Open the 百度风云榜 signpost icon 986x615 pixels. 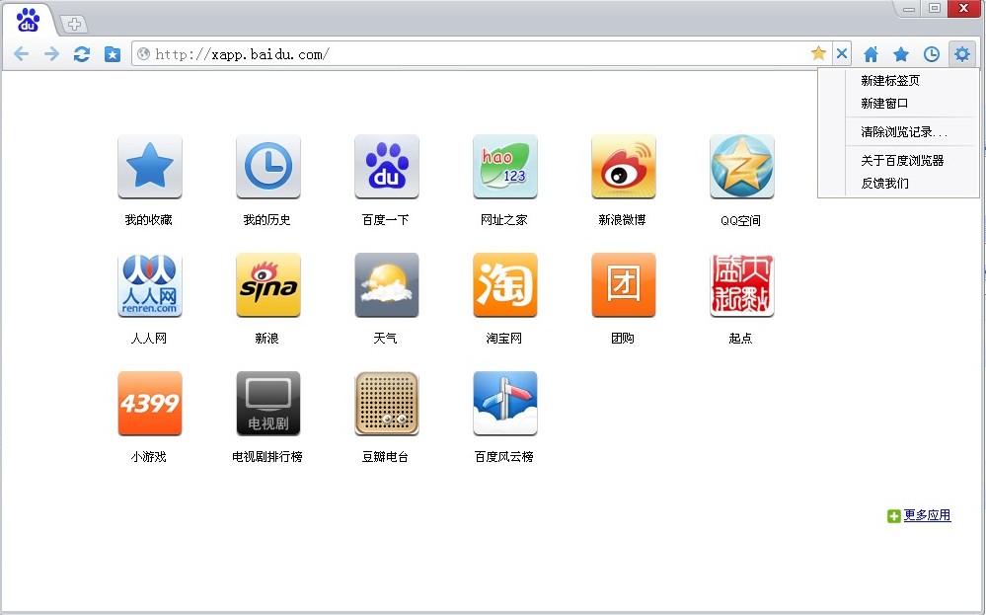[505, 403]
